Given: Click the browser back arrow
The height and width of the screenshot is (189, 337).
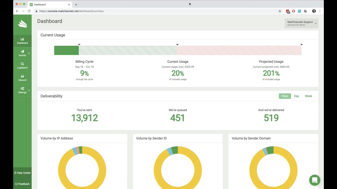Looking at the screenshot, I should 17,11.
